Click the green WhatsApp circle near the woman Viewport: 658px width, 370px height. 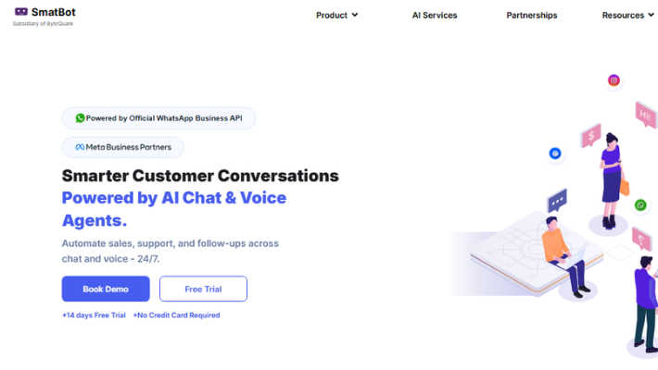point(640,204)
